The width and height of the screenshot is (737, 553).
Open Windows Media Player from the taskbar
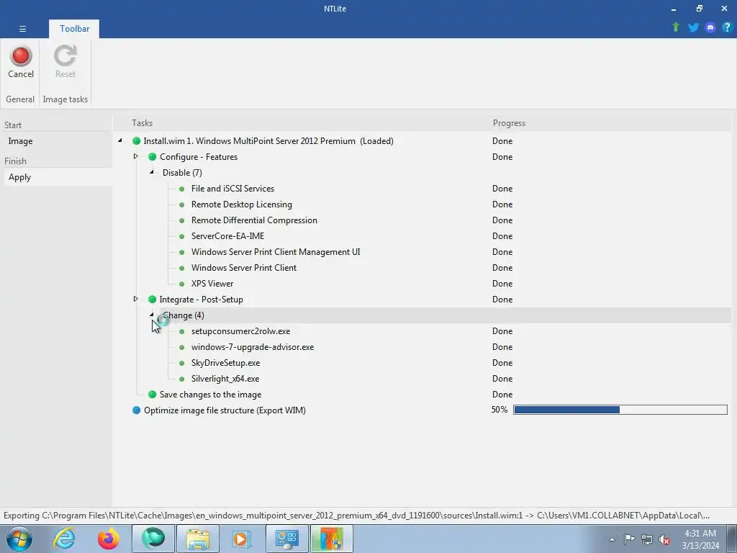242,539
